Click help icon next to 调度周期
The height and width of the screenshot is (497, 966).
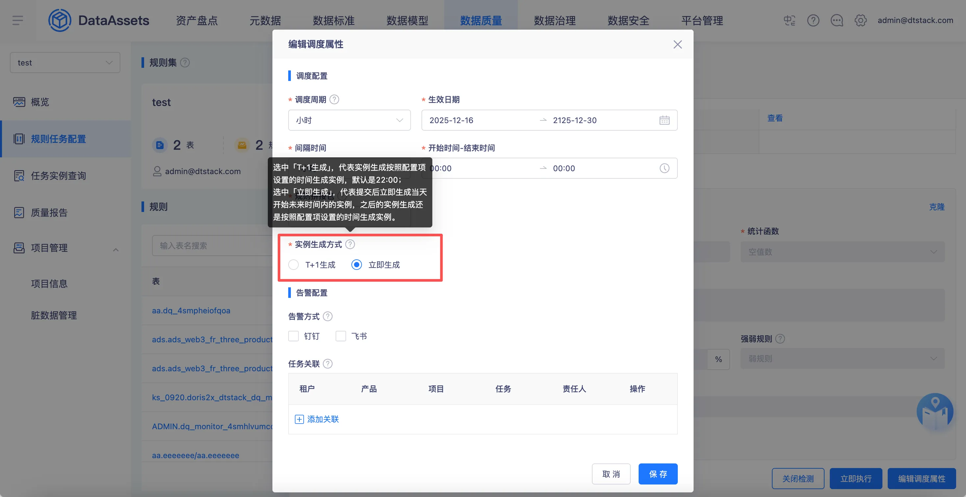[x=334, y=99]
